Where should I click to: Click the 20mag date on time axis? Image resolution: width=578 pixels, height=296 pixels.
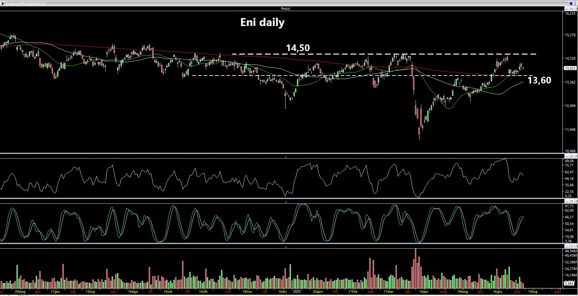point(20,292)
